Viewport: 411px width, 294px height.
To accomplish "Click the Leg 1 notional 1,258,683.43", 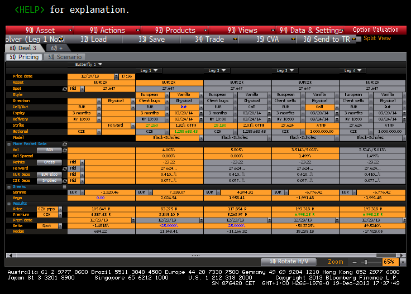I will (186, 132).
